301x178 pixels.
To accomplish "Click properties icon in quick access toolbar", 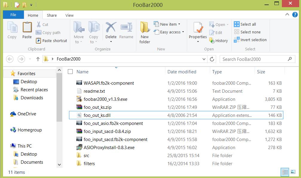I will (x=17, y=4).
